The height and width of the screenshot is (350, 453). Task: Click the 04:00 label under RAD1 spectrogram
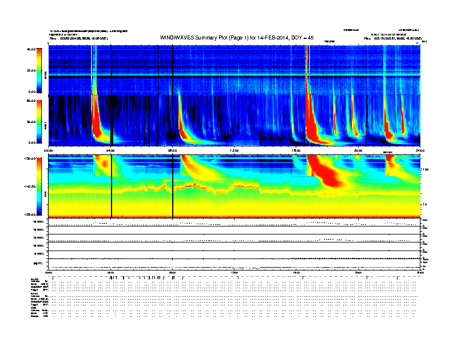coord(110,150)
